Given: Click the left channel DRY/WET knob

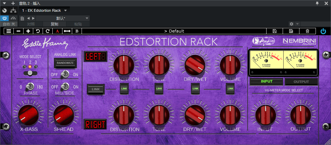Looking at the screenshot, I should 195,65.
